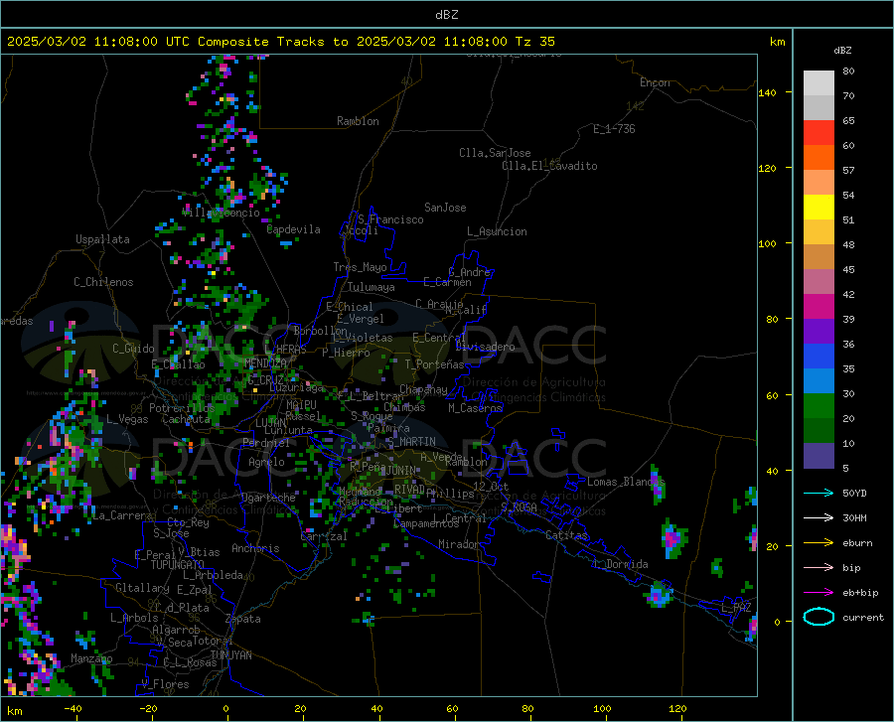
Task: Click the '80' value label on dBZ scale
Action: click(x=848, y=72)
